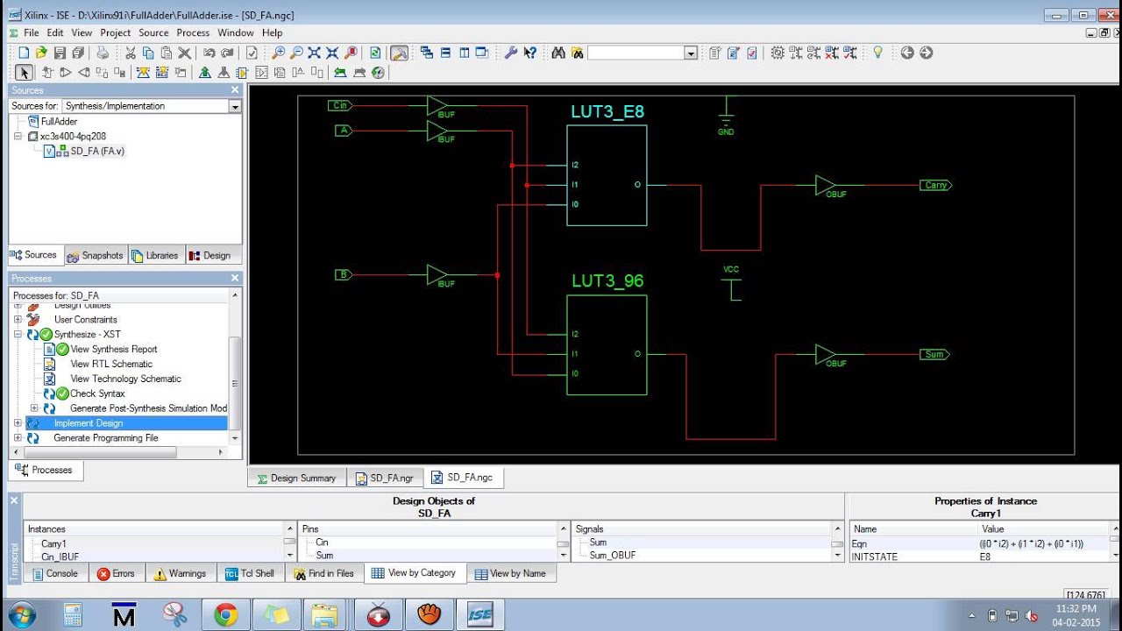Expand the Generate Programming File node
1122x631 pixels.
pos(18,437)
